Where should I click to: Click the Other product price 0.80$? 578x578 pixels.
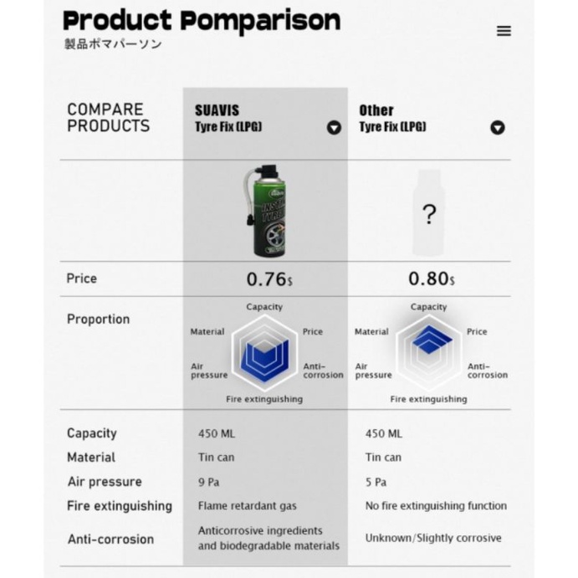pyautogui.click(x=432, y=279)
